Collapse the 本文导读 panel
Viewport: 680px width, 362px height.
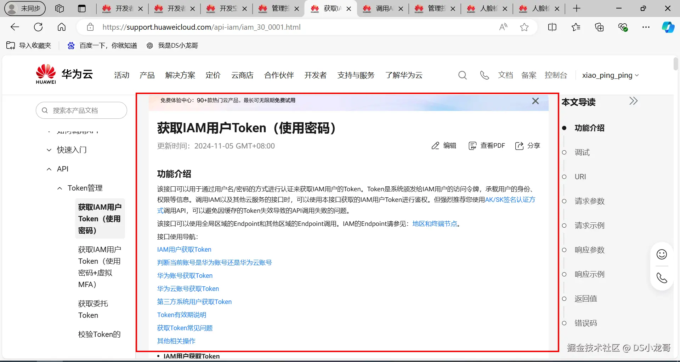pos(633,101)
